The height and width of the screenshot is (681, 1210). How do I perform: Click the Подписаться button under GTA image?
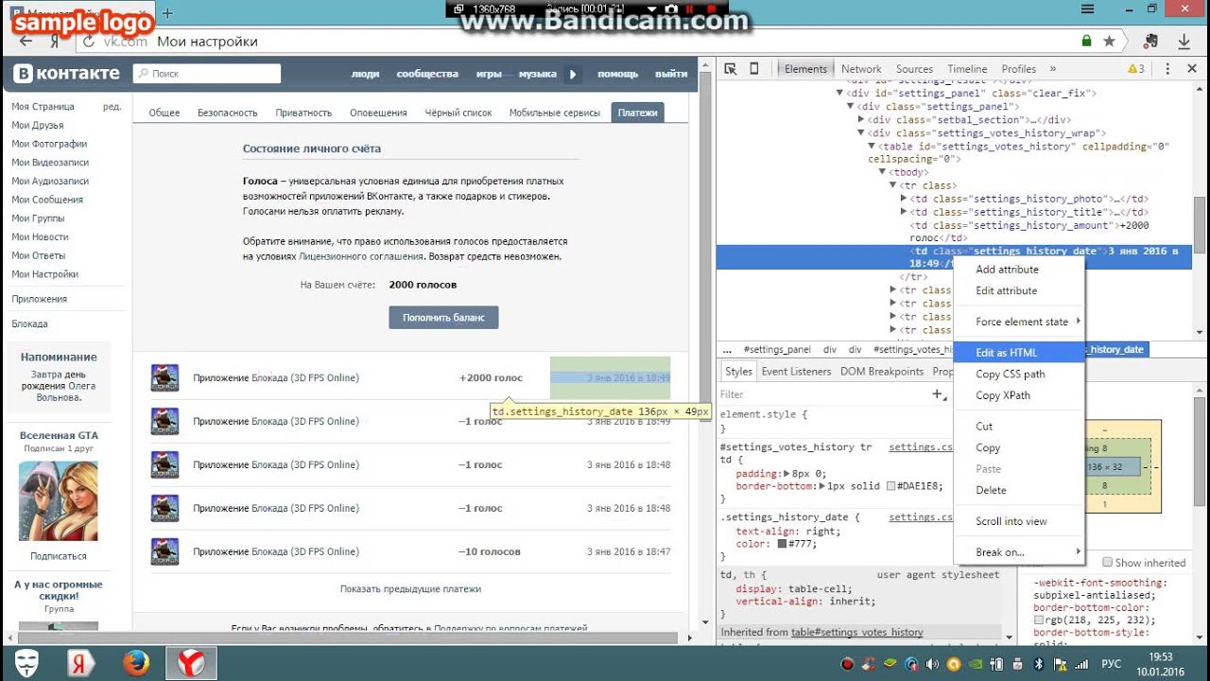(59, 556)
